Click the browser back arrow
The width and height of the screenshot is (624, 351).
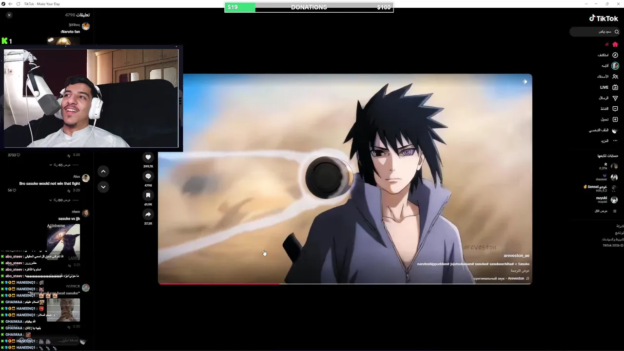pos(11,3)
